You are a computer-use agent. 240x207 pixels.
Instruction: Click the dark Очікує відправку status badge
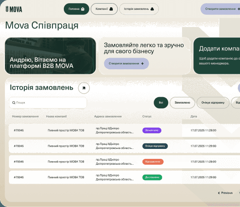point(155,146)
